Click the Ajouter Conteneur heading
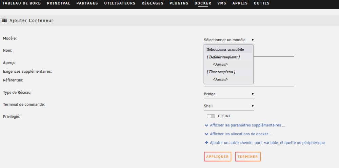 (x=31, y=21)
